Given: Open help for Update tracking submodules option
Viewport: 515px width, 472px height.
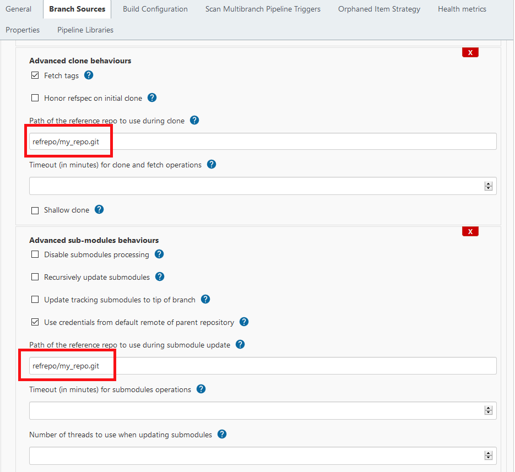Looking at the screenshot, I should tap(205, 300).
